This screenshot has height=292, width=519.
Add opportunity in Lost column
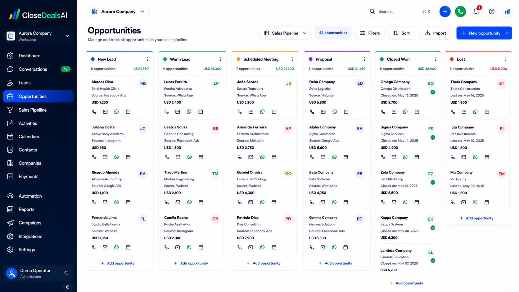tap(476, 218)
